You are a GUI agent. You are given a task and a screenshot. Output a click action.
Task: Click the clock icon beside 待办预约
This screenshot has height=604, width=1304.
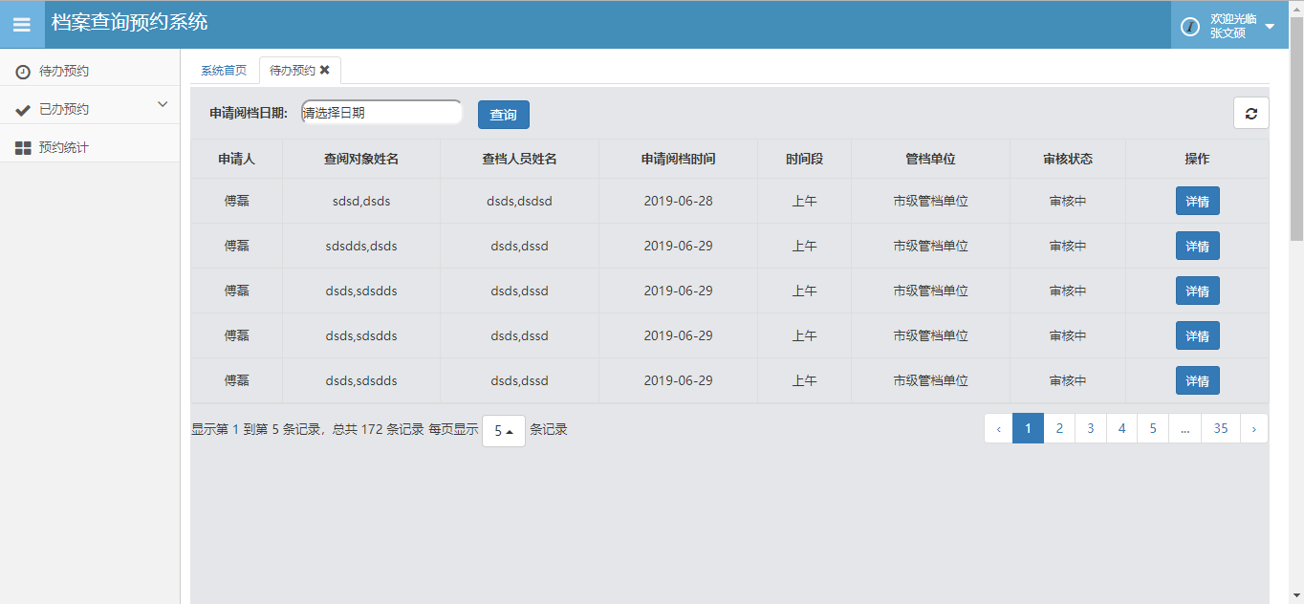(23, 72)
